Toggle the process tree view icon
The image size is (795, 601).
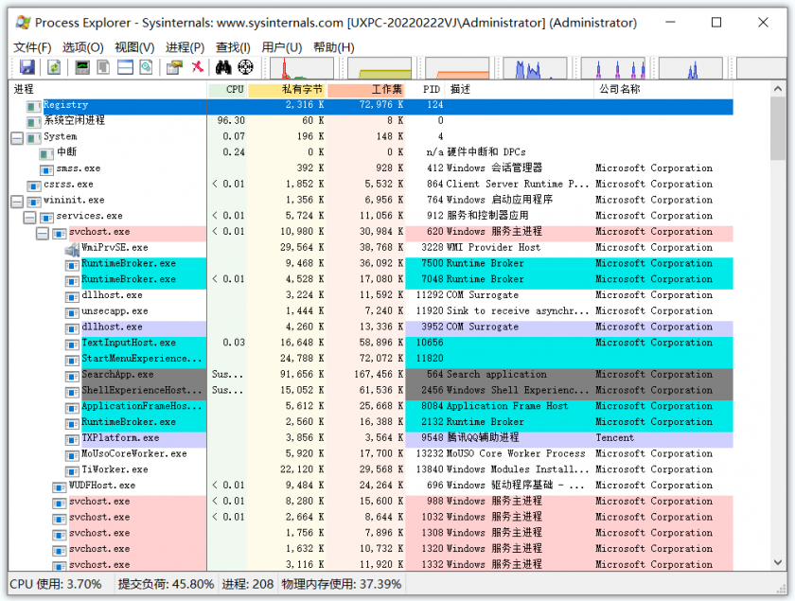tap(103, 67)
